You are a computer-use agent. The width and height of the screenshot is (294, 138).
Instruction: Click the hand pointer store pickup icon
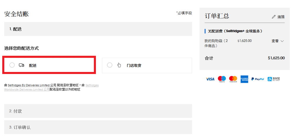[119, 65]
